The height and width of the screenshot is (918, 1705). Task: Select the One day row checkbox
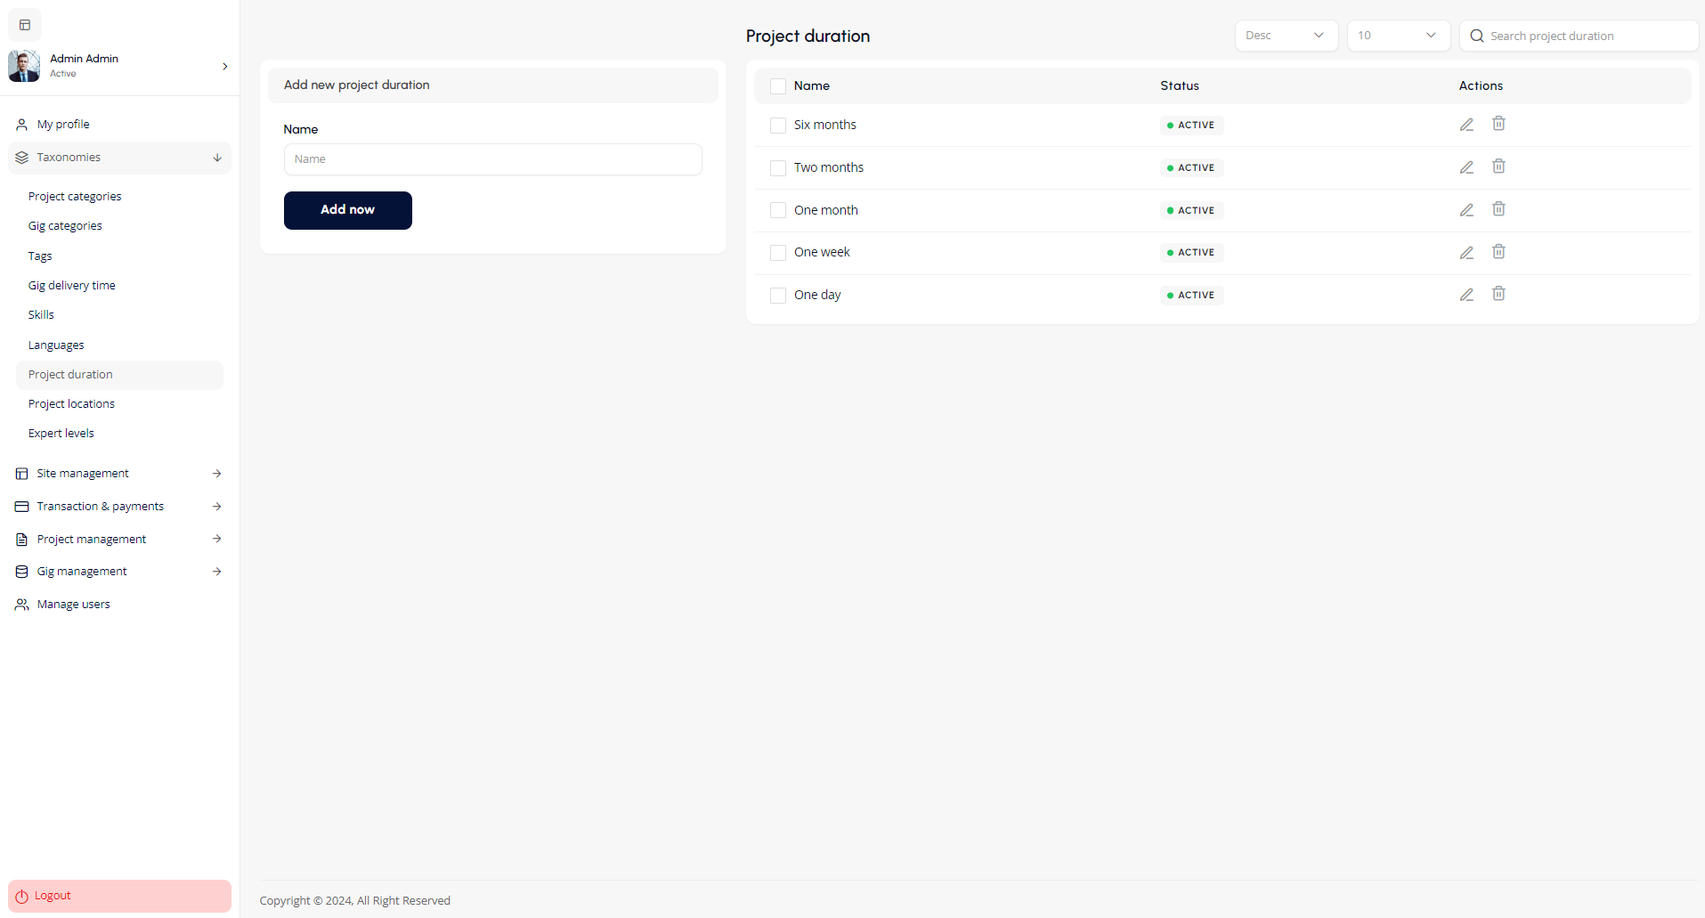click(777, 296)
